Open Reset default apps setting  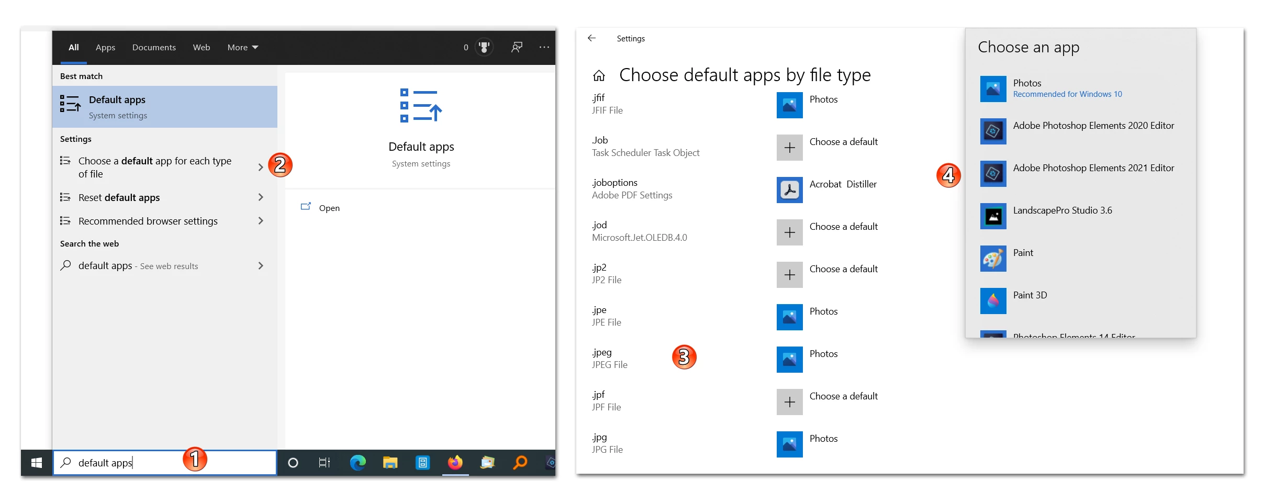[119, 197]
